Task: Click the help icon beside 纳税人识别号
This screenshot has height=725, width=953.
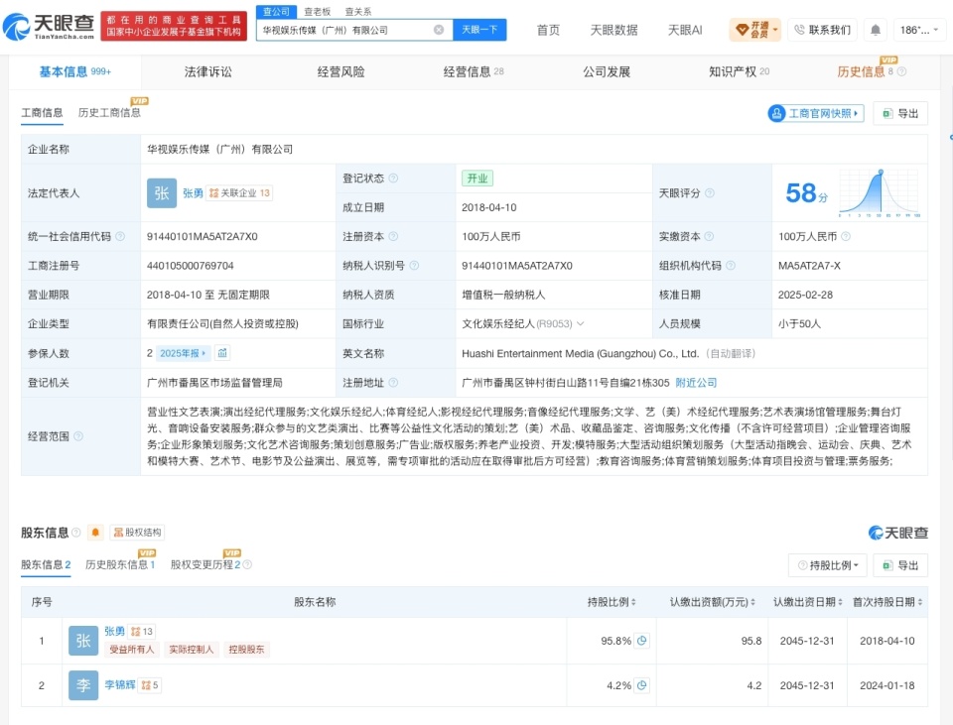Action: click(x=414, y=266)
